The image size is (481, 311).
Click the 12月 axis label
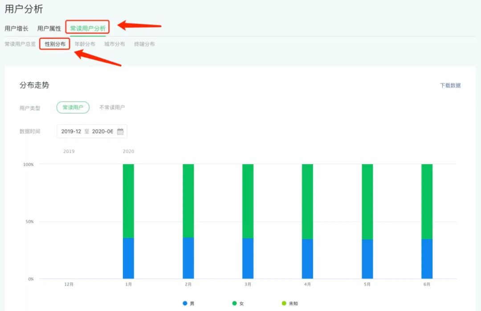click(69, 284)
